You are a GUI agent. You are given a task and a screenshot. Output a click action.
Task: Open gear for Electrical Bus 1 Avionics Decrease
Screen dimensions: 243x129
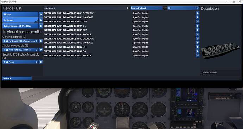click(x=198, y=13)
